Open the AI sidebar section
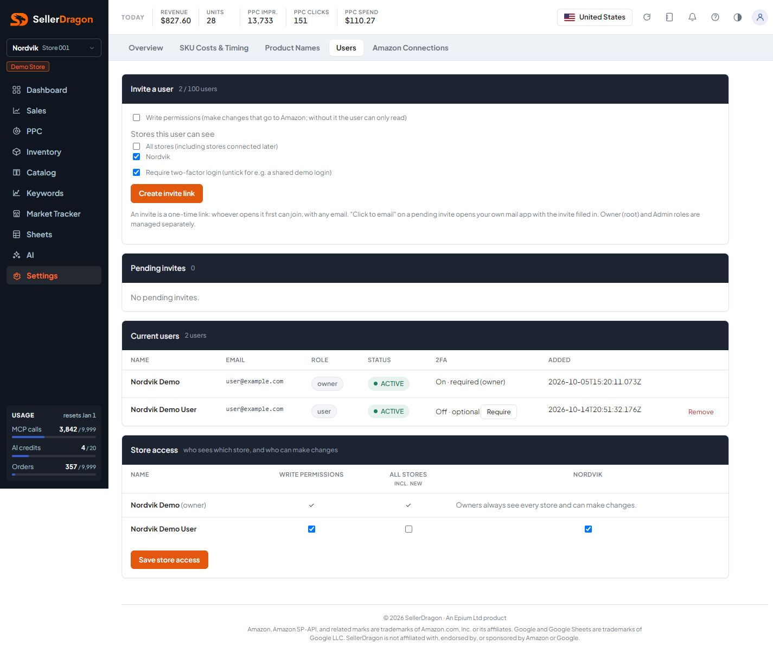 (x=54, y=255)
